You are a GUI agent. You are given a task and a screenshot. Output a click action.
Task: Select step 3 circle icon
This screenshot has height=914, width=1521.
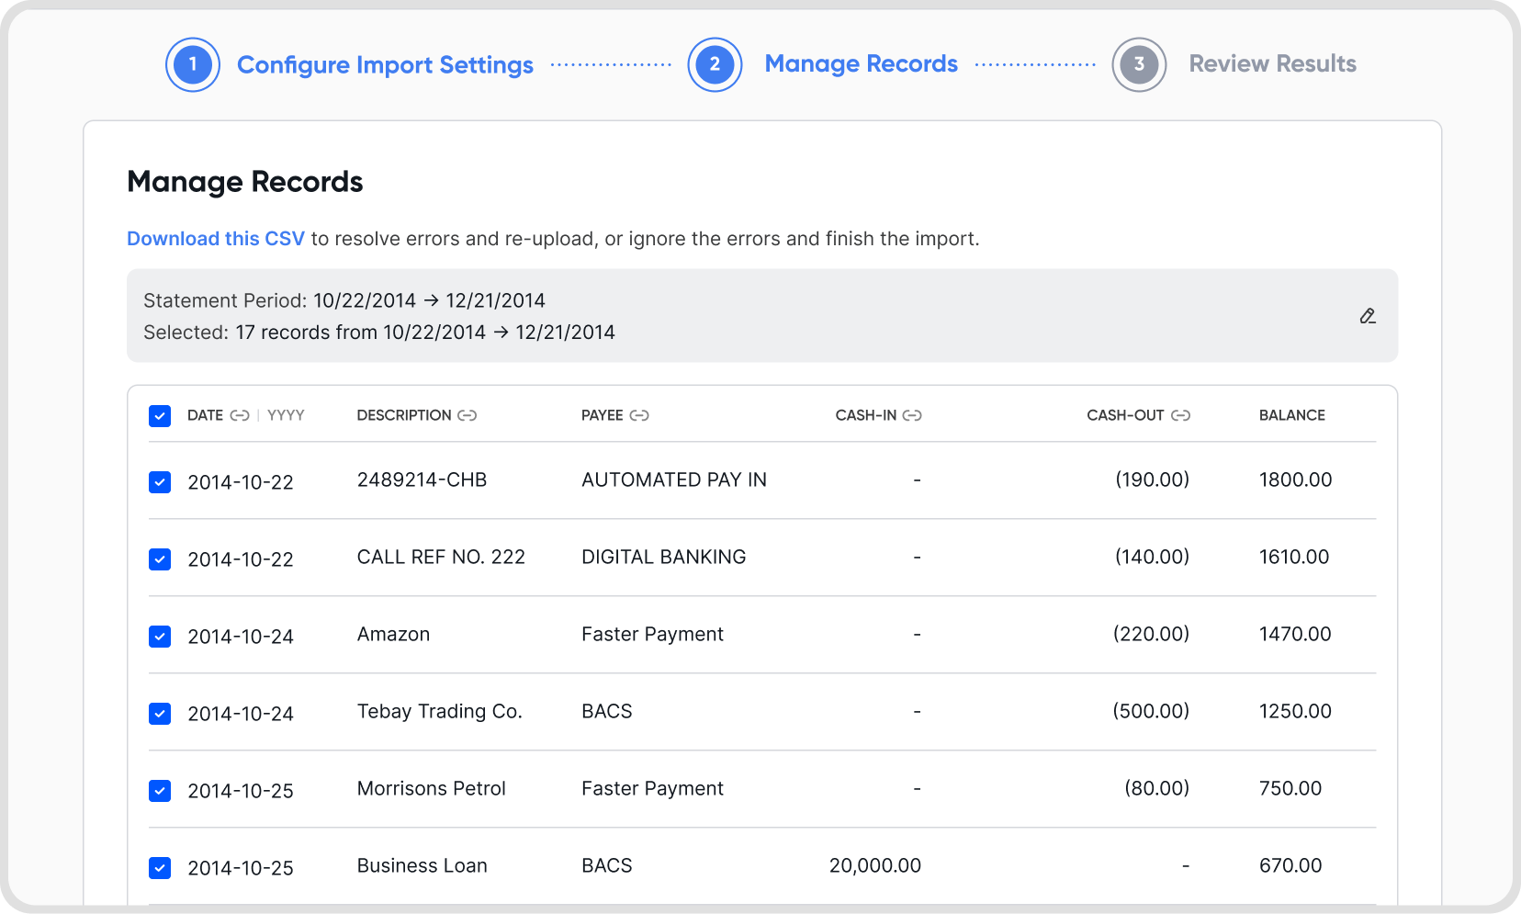click(1139, 64)
